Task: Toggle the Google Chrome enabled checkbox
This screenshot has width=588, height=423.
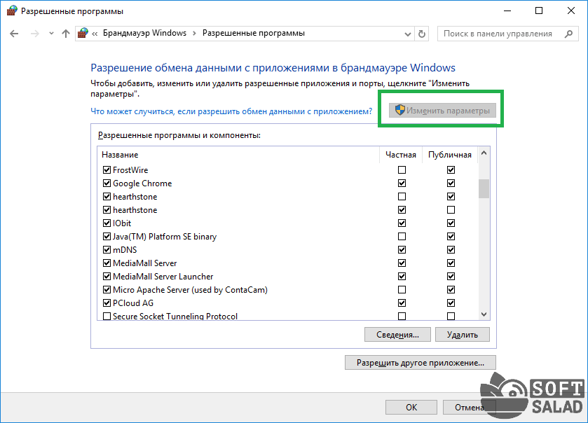Action: 107,183
